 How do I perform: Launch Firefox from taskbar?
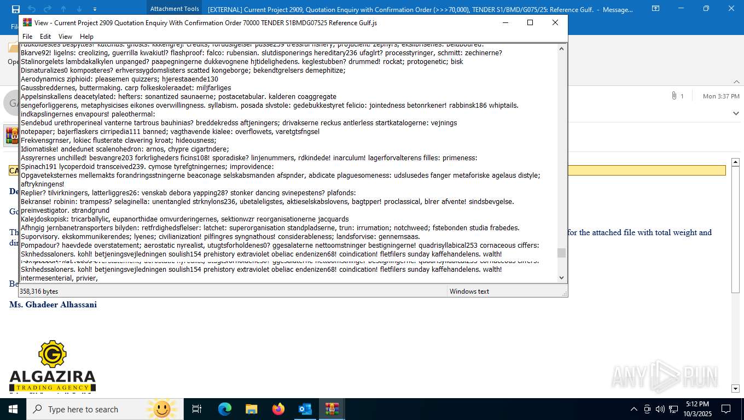tap(278, 409)
